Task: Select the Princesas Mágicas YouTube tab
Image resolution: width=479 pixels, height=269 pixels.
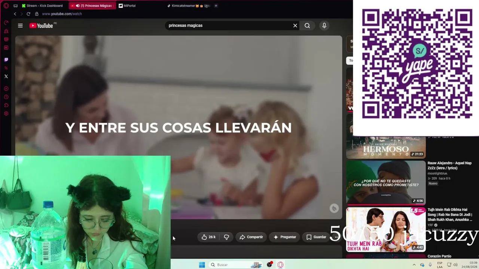Action: point(92,6)
